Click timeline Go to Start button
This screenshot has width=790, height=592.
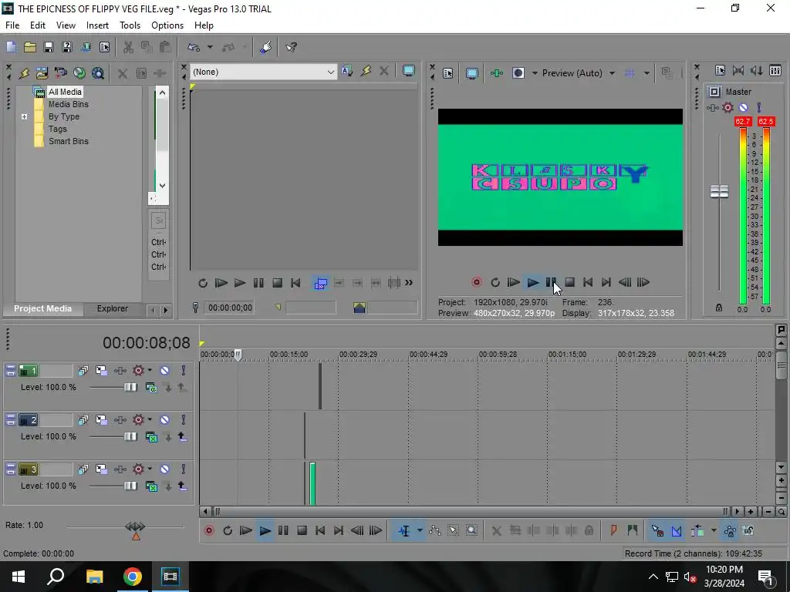(x=320, y=530)
